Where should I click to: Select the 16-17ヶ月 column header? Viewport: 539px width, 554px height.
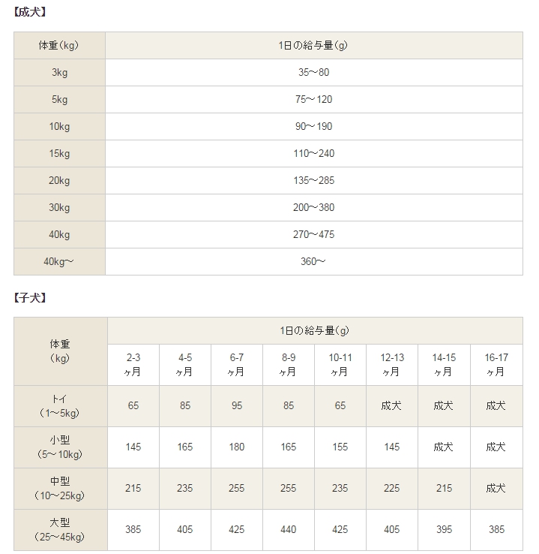[x=496, y=365]
